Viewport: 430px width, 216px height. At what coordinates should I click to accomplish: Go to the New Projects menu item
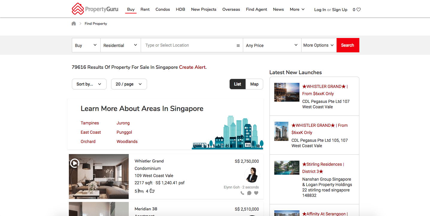pyautogui.click(x=204, y=9)
